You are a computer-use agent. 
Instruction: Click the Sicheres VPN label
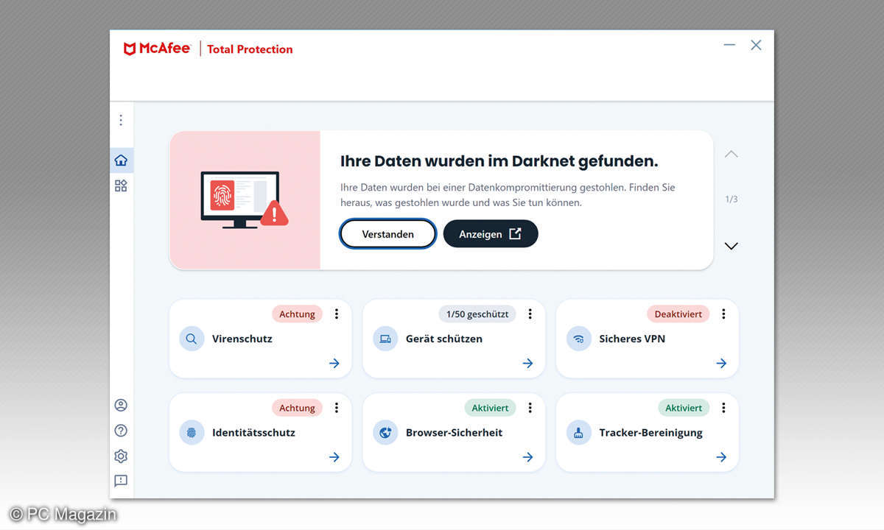tap(632, 339)
